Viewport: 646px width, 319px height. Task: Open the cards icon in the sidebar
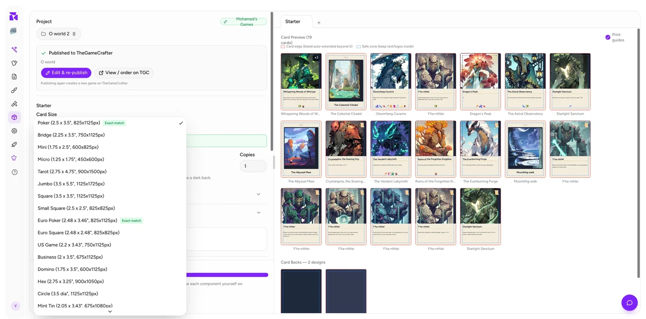14,63
